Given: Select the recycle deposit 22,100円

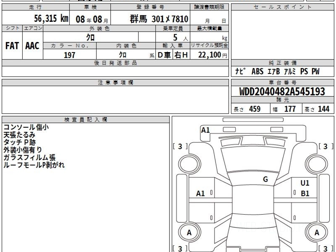Looking at the screenshot, I should (x=213, y=55).
